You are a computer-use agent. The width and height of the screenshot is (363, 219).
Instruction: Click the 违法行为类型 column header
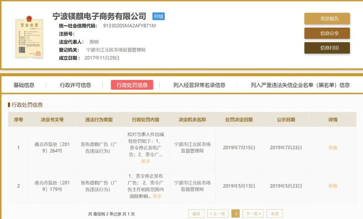pyautogui.click(x=99, y=119)
